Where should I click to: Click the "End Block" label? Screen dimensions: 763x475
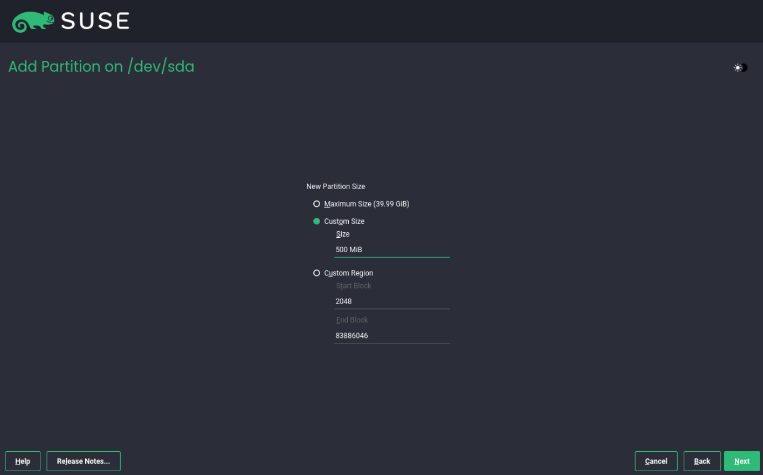(352, 320)
